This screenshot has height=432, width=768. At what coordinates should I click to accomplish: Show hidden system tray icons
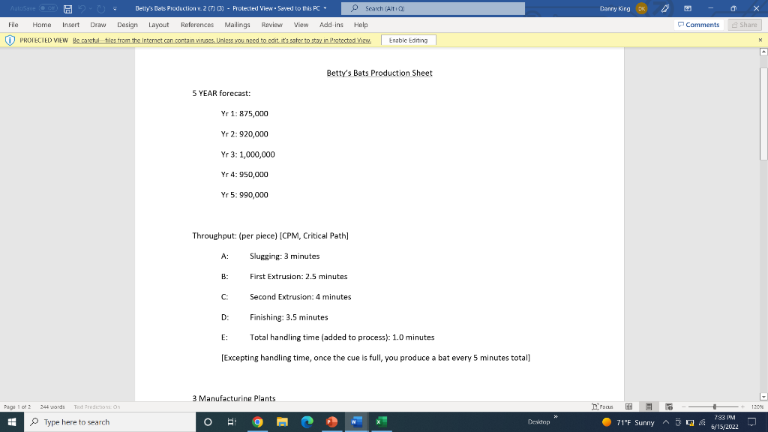click(x=666, y=422)
